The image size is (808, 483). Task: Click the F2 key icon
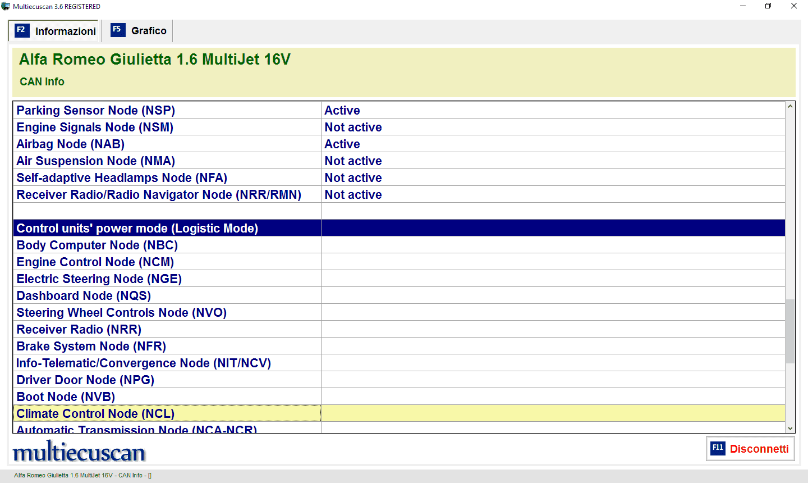pos(21,30)
